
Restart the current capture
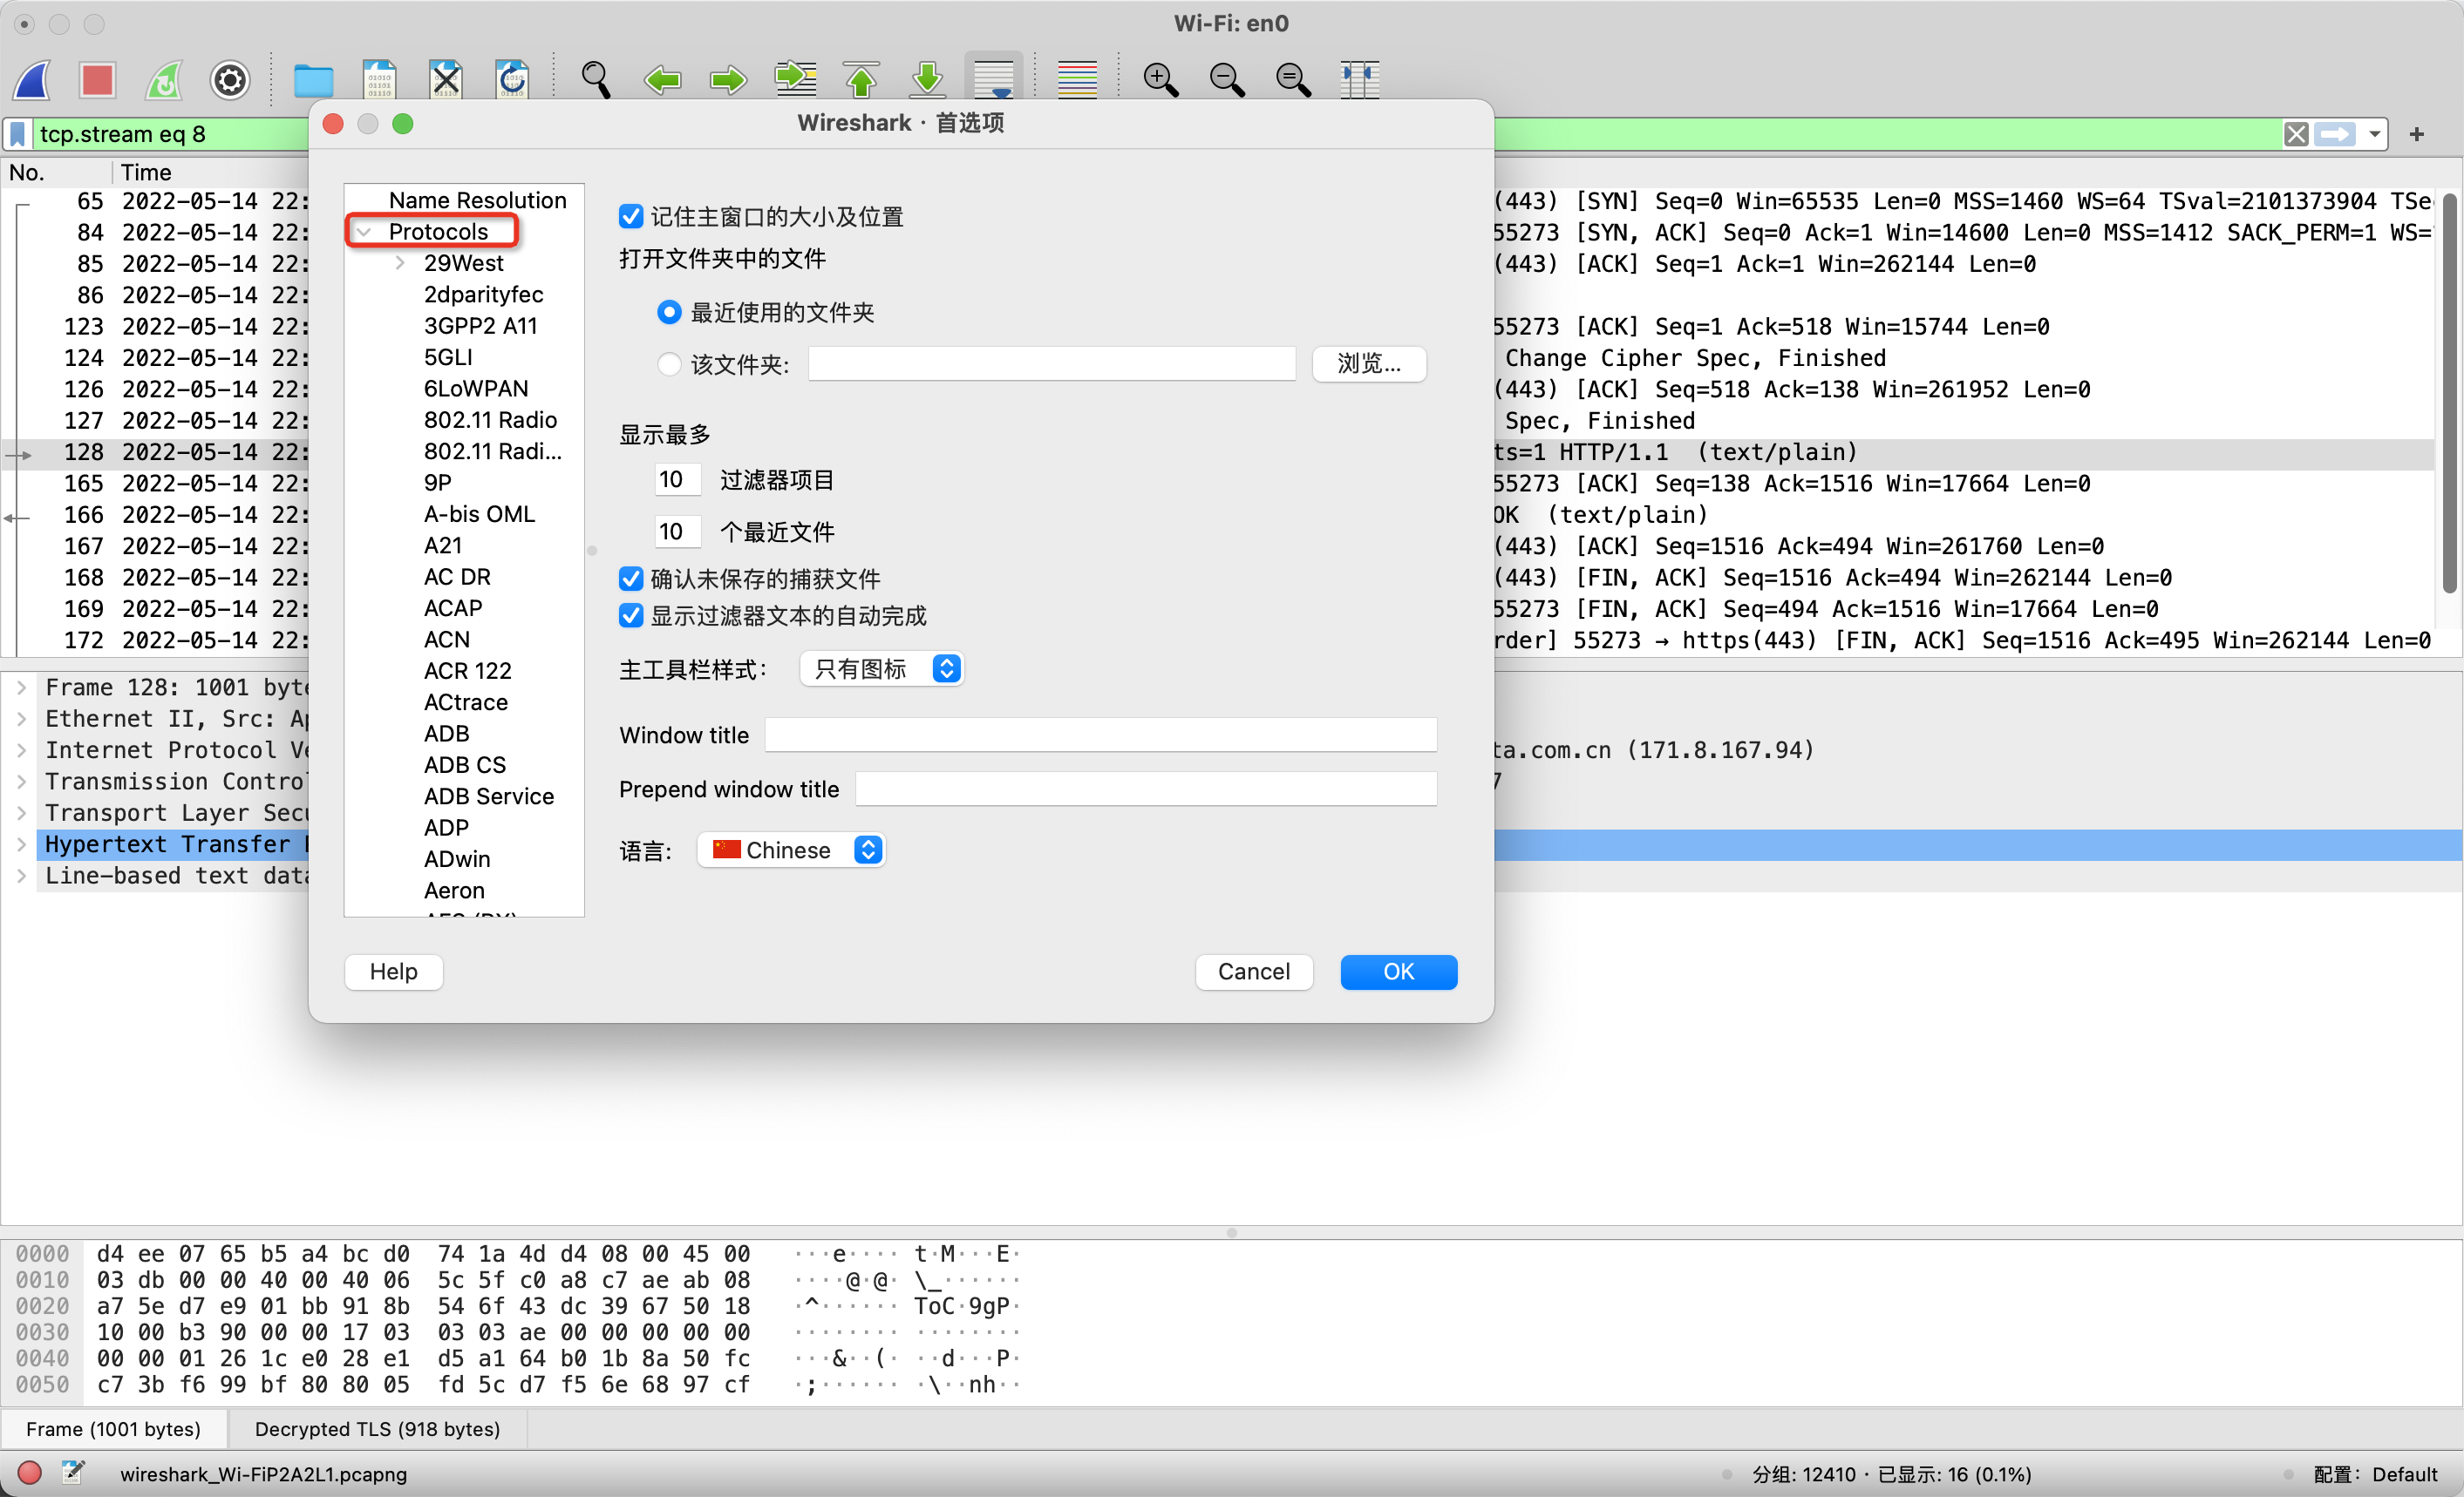coord(164,80)
